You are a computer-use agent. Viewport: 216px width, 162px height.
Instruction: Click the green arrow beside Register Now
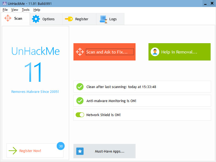(13, 151)
